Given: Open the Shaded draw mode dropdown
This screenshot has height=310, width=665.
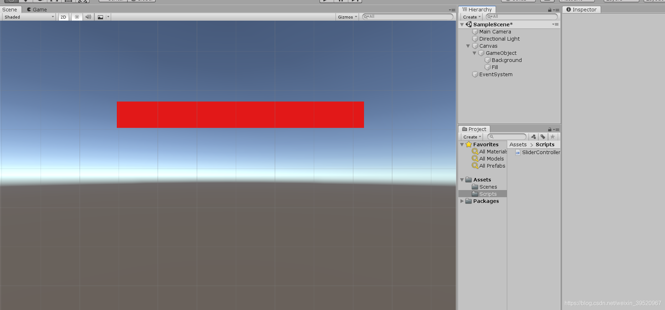Looking at the screenshot, I should pyautogui.click(x=29, y=17).
